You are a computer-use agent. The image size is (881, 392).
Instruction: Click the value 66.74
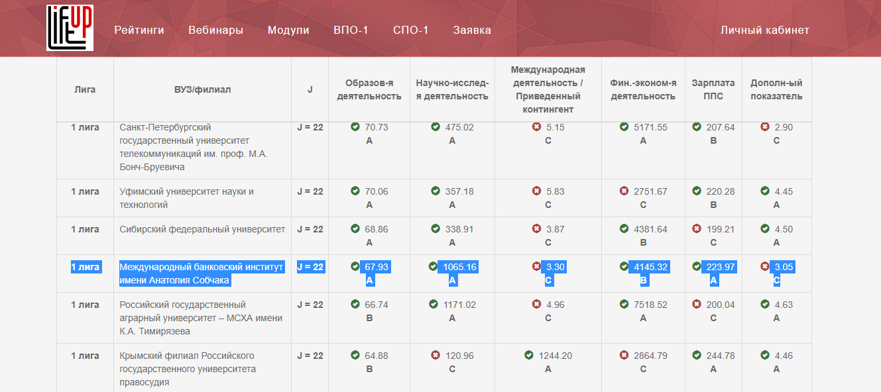click(377, 305)
